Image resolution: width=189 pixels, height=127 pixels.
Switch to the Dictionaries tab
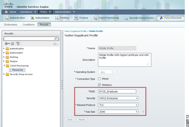point(10,25)
